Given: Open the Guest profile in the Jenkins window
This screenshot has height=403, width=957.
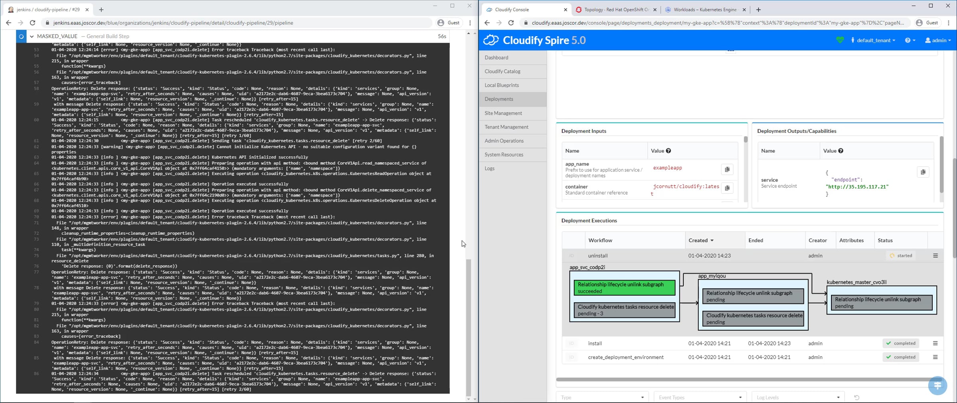Looking at the screenshot, I should point(449,23).
